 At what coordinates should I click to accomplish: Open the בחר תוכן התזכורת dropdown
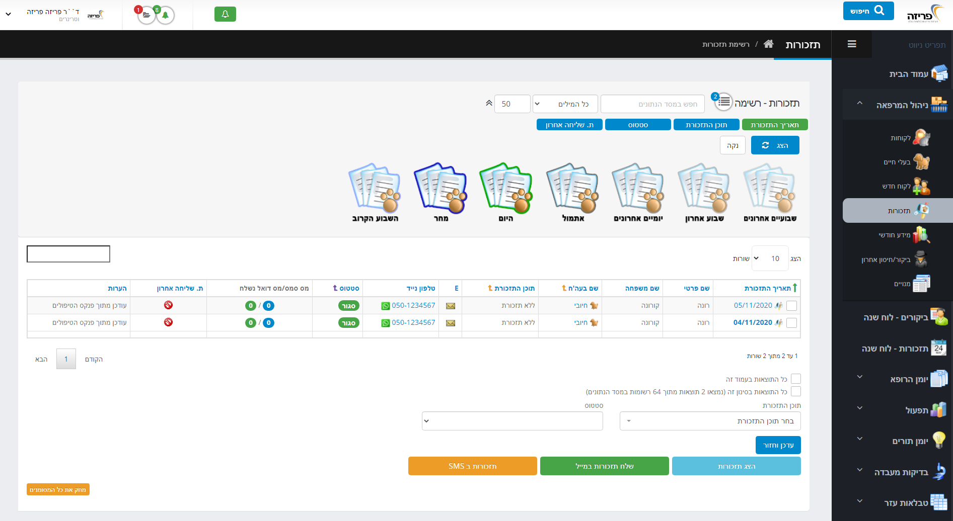710,421
